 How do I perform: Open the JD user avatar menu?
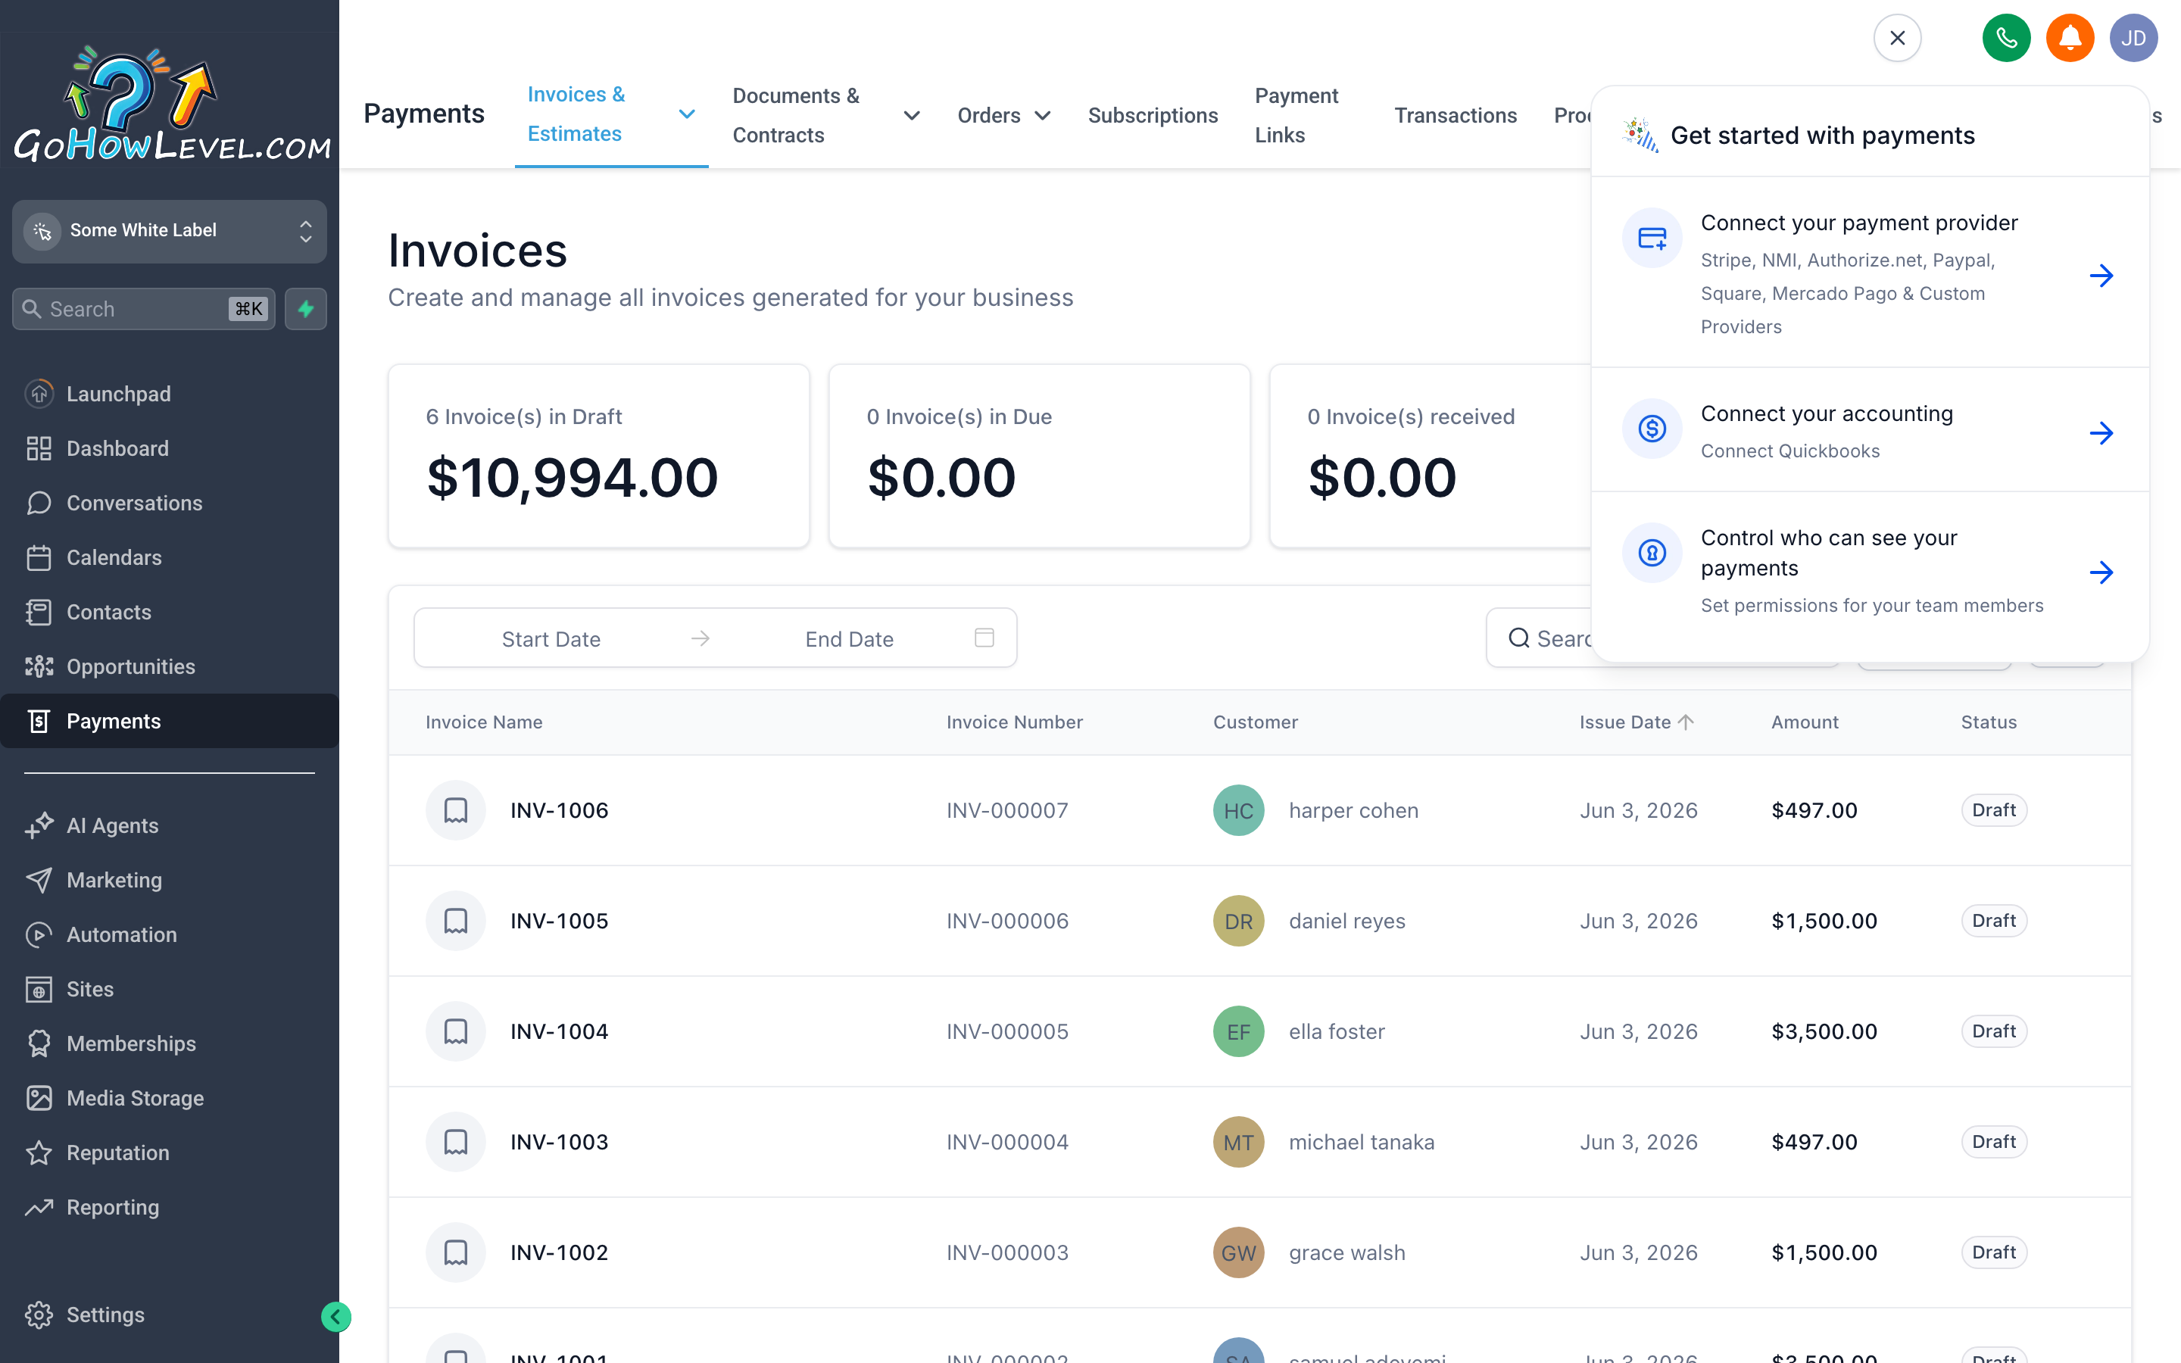coord(2133,38)
